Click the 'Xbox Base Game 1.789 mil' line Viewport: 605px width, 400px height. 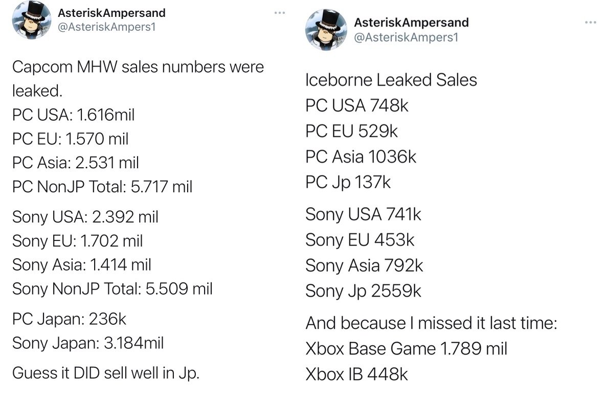coord(406,349)
